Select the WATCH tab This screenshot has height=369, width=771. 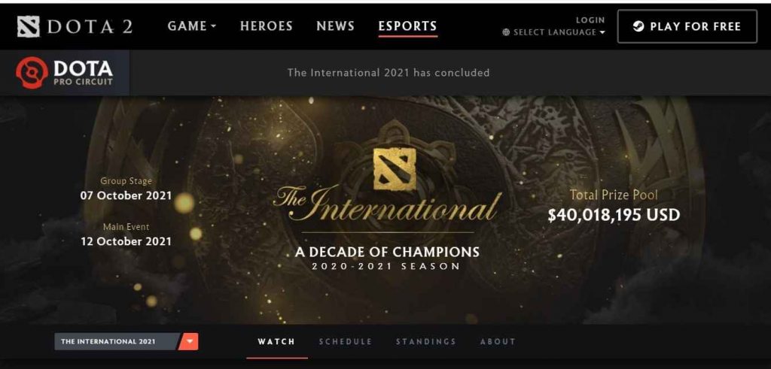(x=276, y=341)
